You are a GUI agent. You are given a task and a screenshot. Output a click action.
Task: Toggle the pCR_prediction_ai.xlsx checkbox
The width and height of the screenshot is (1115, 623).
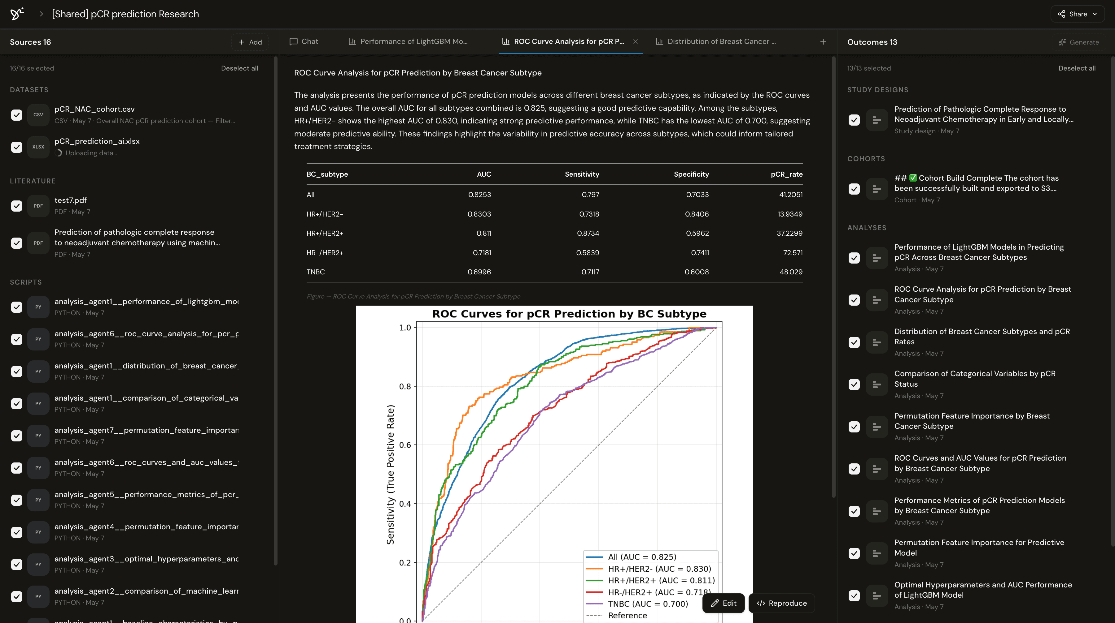point(16,147)
